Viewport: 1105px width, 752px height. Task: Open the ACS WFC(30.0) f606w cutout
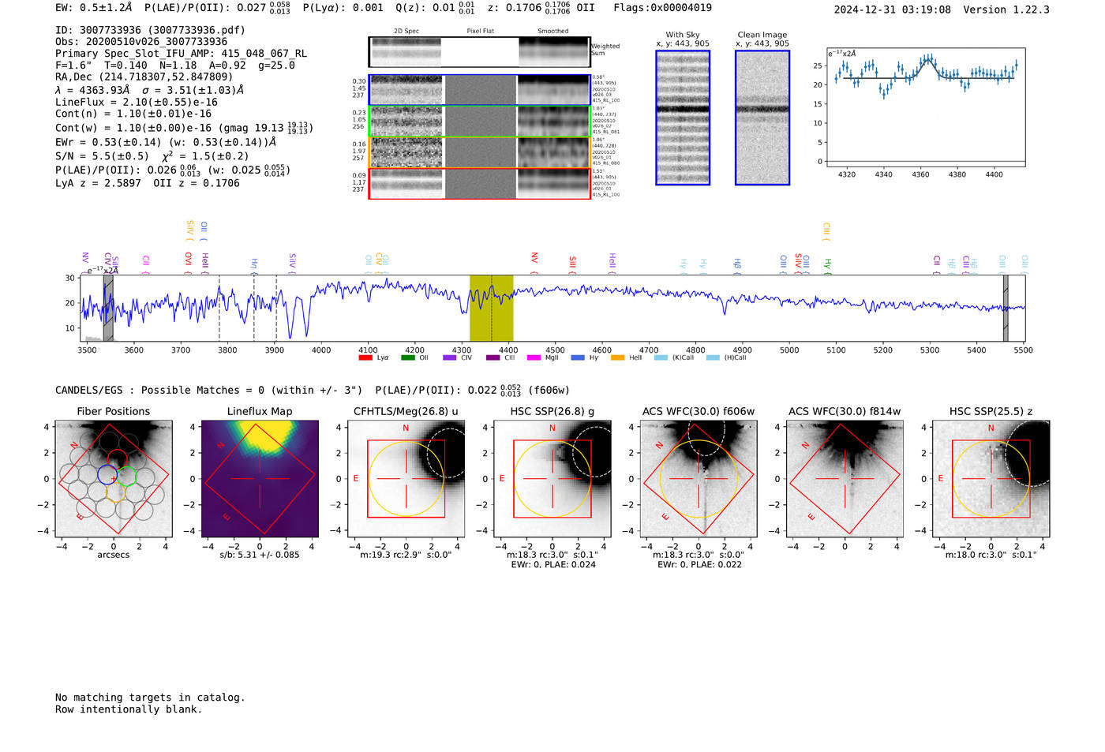(x=699, y=478)
